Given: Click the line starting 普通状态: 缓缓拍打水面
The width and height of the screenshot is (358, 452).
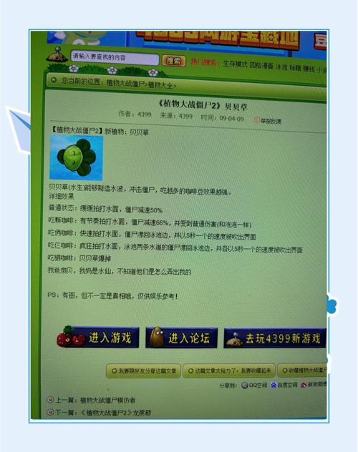Looking at the screenshot, I should (x=105, y=209).
